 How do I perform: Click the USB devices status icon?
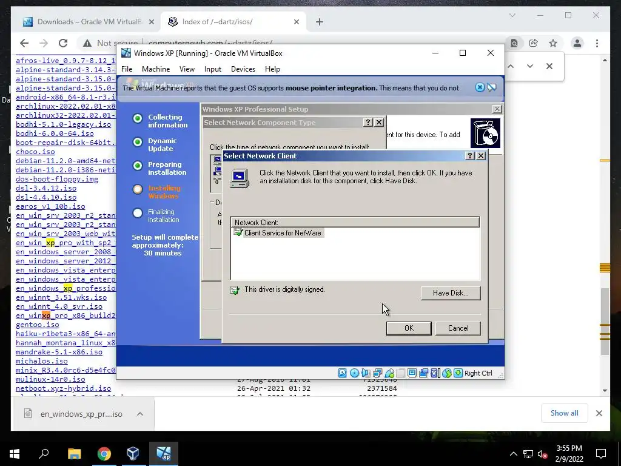389,373
